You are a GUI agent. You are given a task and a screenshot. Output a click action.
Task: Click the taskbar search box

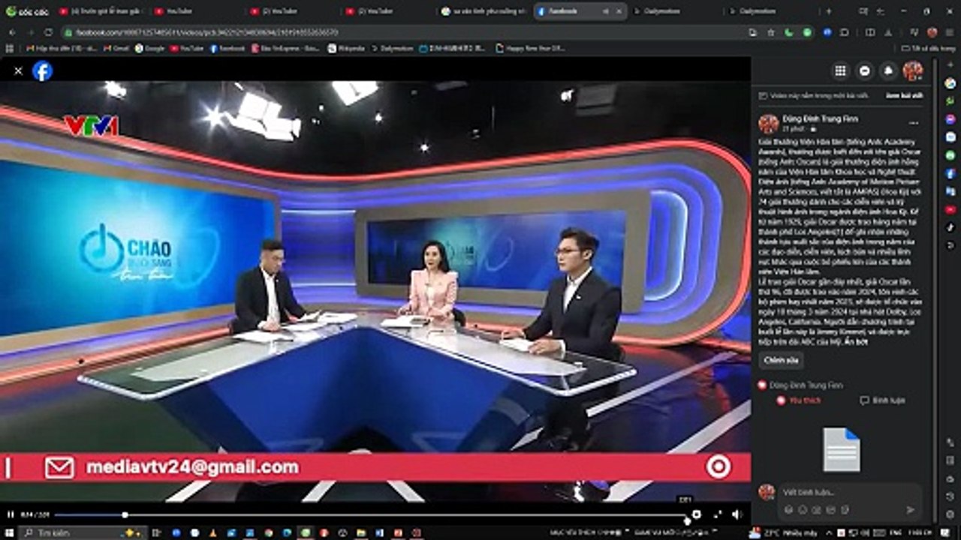click(x=81, y=532)
